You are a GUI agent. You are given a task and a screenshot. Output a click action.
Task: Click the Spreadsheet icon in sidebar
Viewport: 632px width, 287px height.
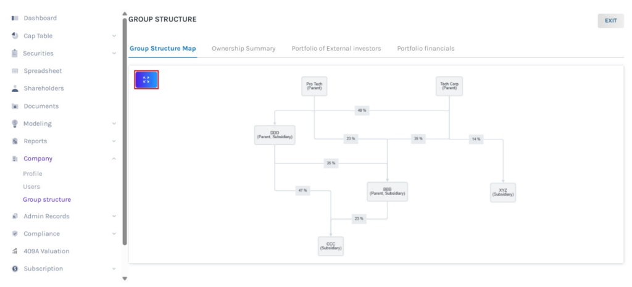pyautogui.click(x=15, y=71)
